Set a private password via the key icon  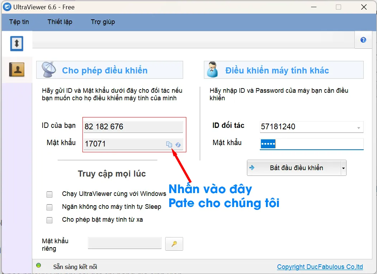coord(174,243)
